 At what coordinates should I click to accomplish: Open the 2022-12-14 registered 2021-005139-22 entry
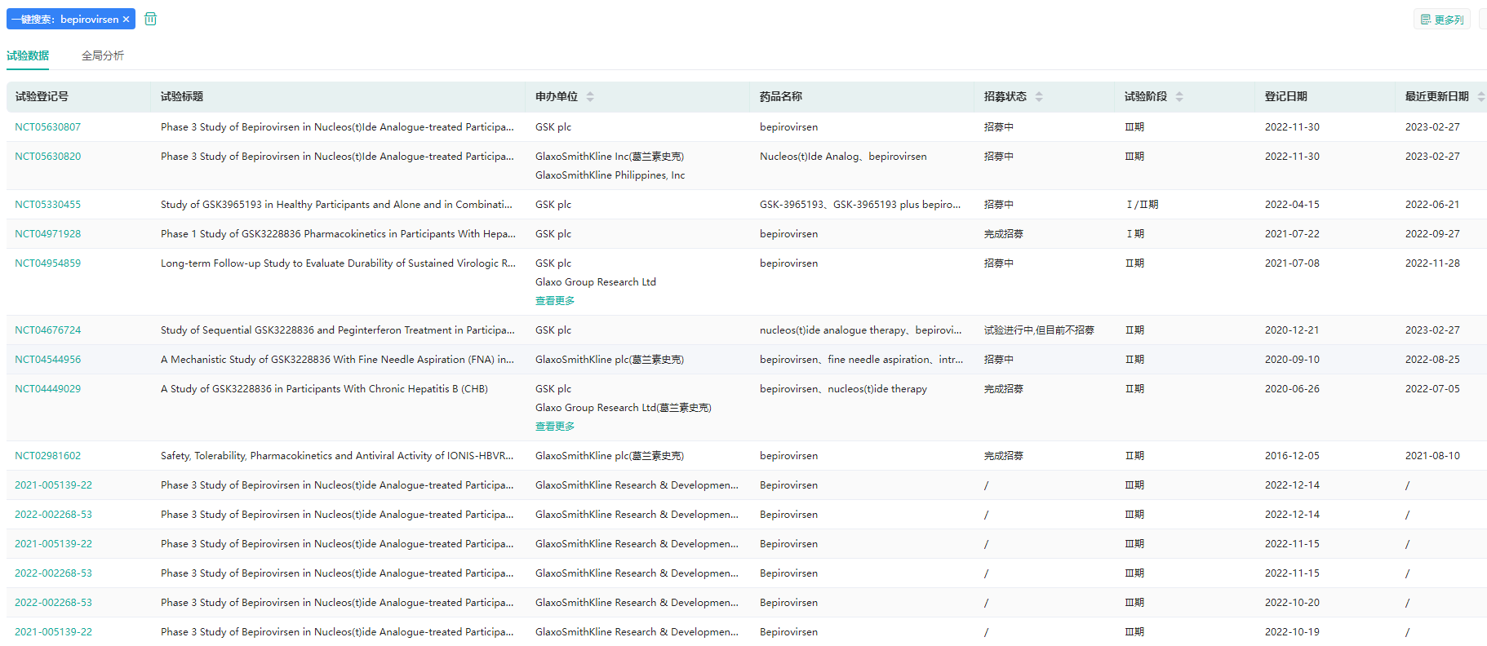click(54, 485)
